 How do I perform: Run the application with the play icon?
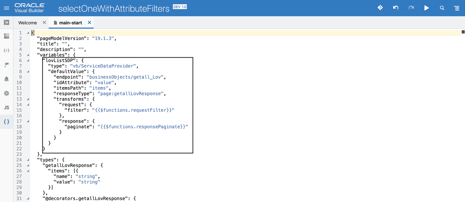[x=427, y=8]
